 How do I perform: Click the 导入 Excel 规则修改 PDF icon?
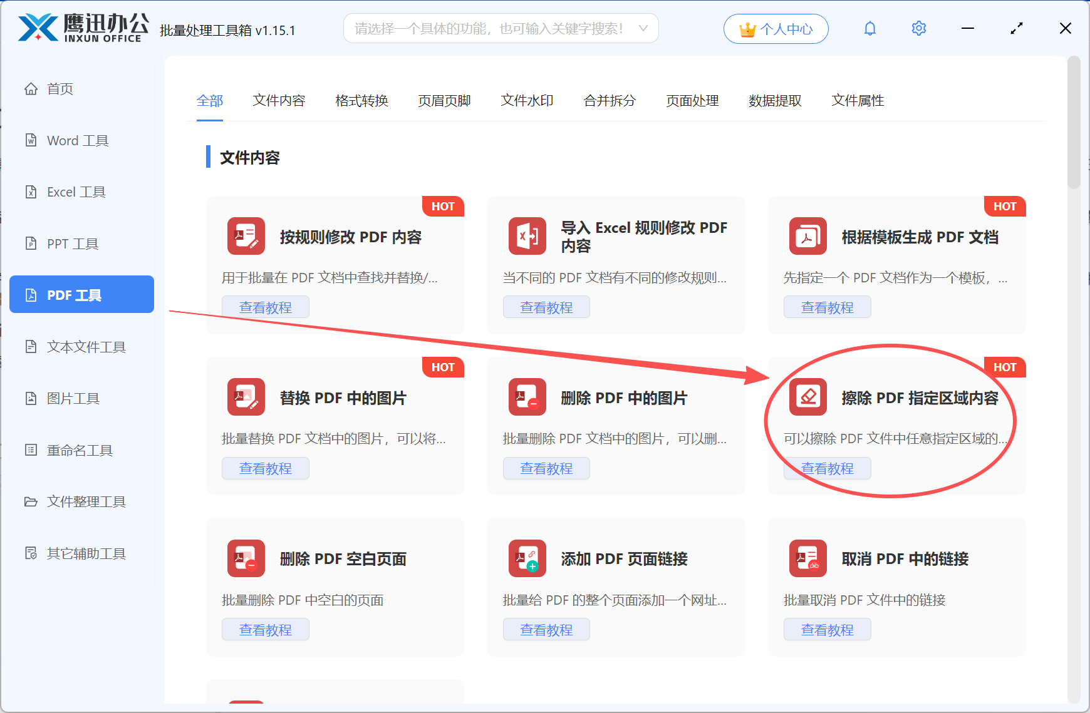pos(527,236)
